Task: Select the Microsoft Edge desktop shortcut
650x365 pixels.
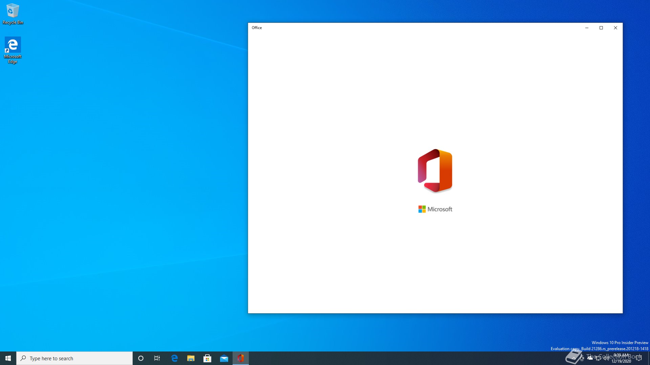Action: point(13,50)
